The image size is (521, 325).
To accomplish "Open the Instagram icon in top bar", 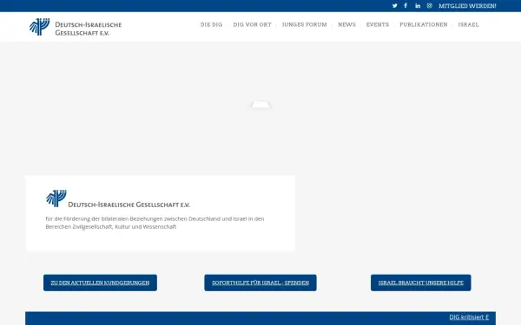I will (430, 6).
